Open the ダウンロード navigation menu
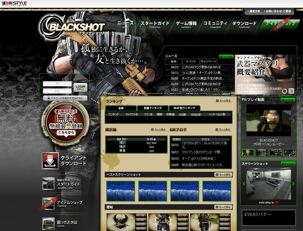 (x=244, y=24)
